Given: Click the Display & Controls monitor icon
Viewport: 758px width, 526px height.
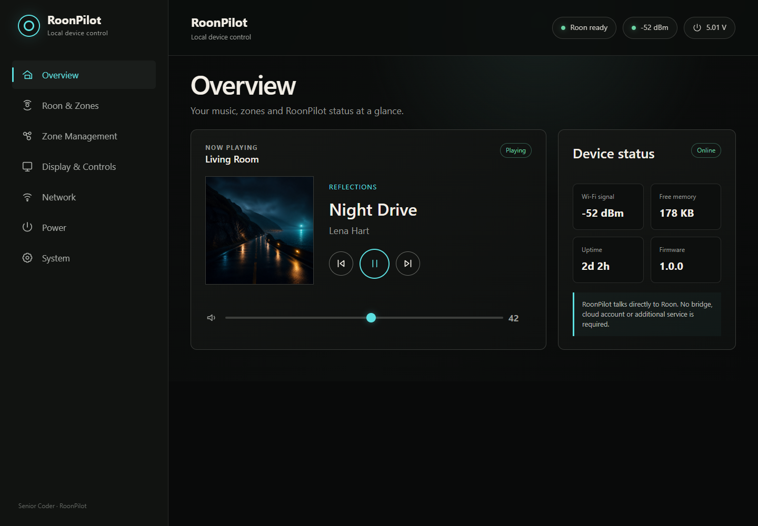Looking at the screenshot, I should 27,166.
